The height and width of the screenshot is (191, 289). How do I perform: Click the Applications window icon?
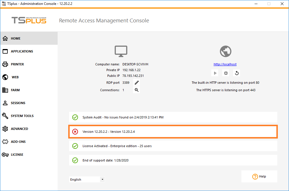[5, 51]
